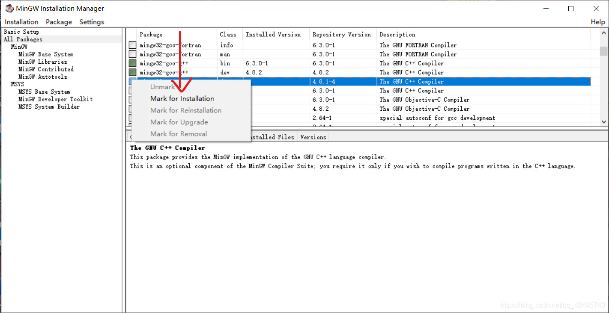Choose Mark for Installation in context menu
This screenshot has height=313, width=609.
click(x=182, y=98)
